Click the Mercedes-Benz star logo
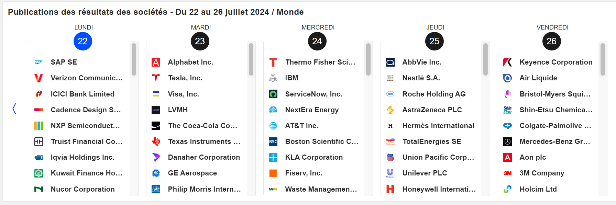The image size is (616, 205). [x=507, y=141]
